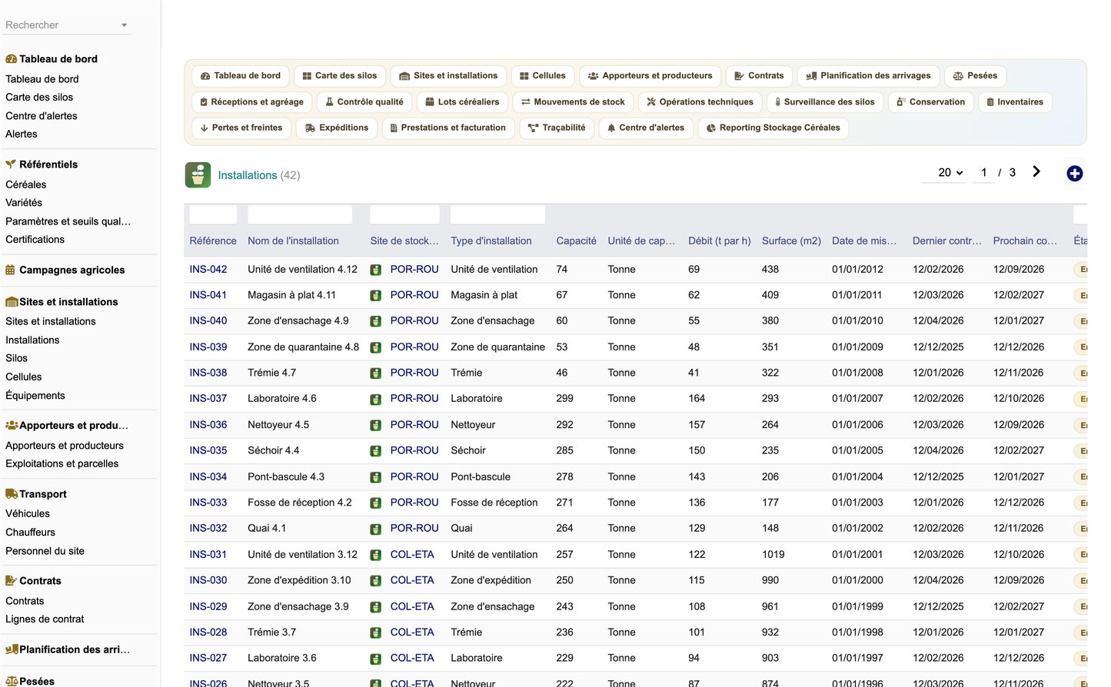
Task: Open POR-ROU site link in INS-040 row
Action: (x=414, y=321)
